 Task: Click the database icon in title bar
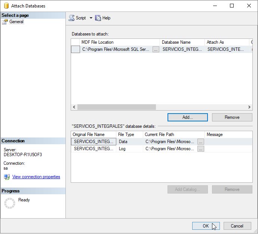point(5,6)
